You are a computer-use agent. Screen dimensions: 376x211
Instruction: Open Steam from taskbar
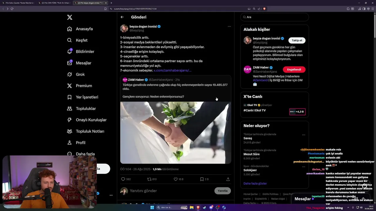pos(204,207)
